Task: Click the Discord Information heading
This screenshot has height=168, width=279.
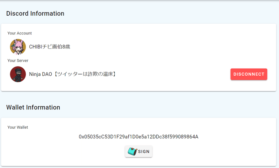Action: click(35, 14)
